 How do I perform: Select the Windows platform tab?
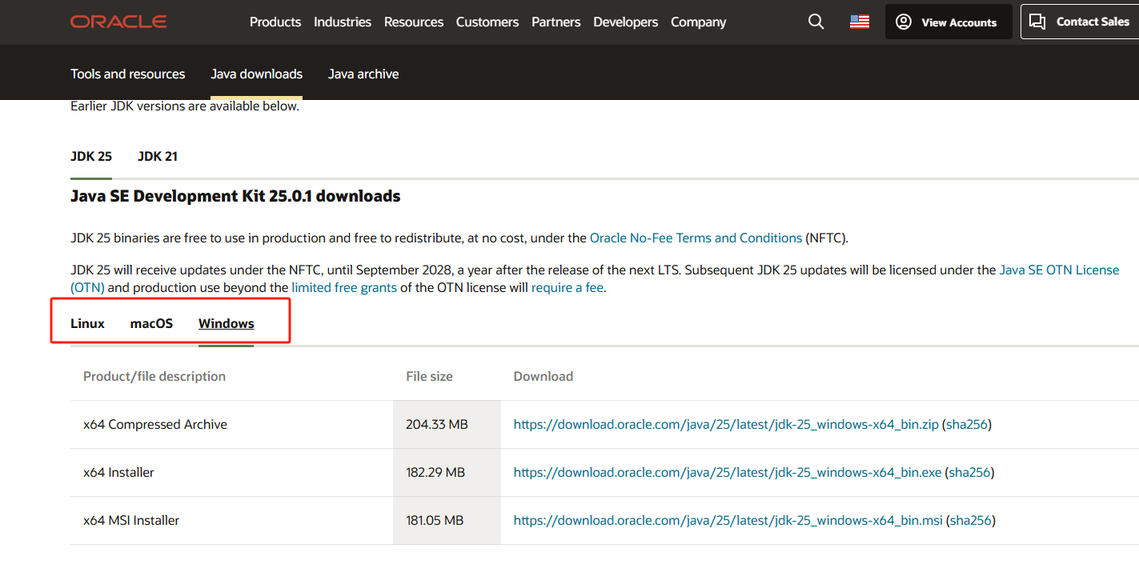227,323
